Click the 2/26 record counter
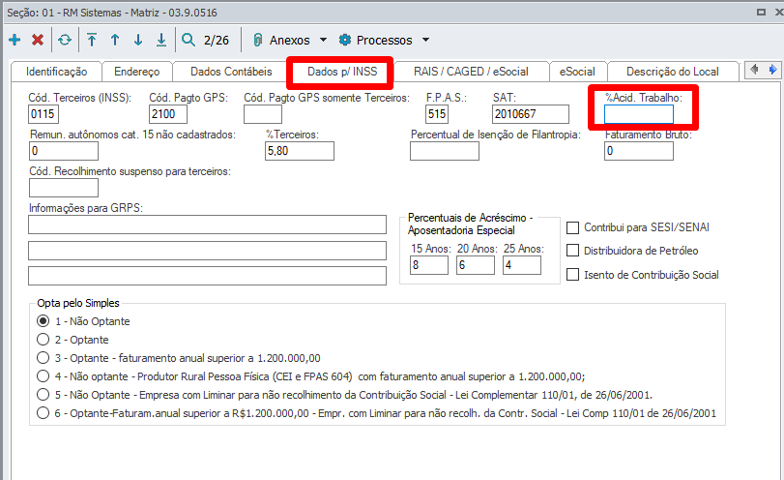The height and width of the screenshot is (480, 784). coord(216,40)
